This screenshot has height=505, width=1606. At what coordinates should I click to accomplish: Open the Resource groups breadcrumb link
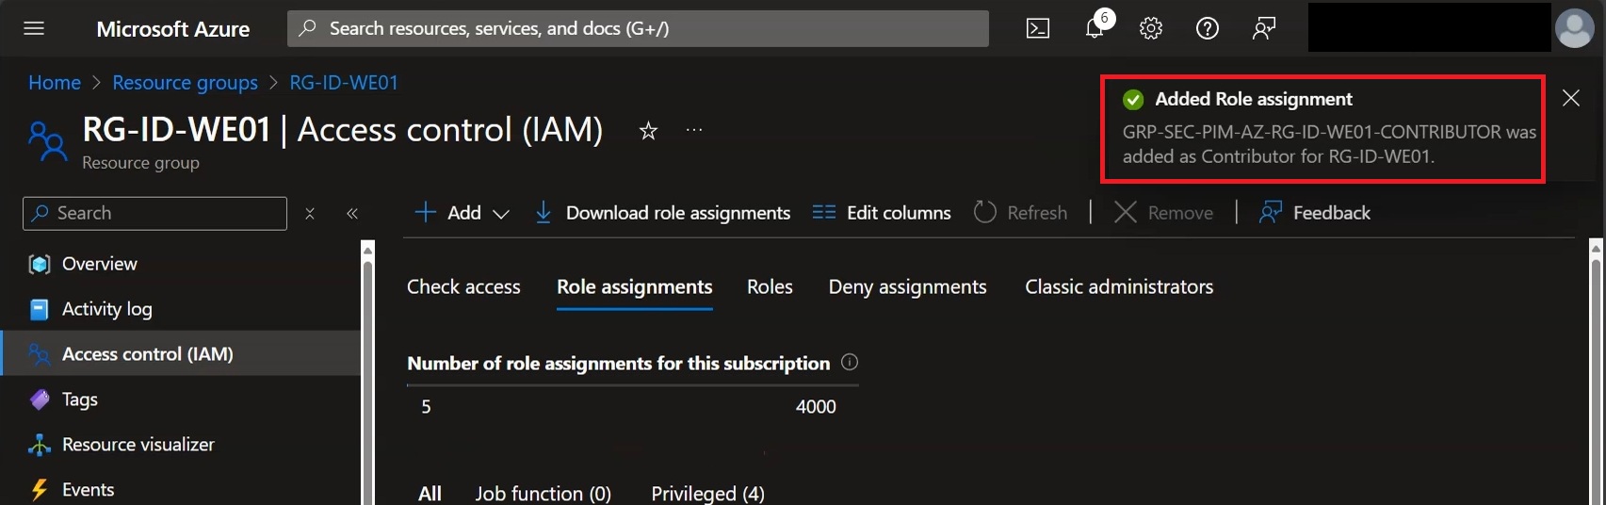(185, 83)
